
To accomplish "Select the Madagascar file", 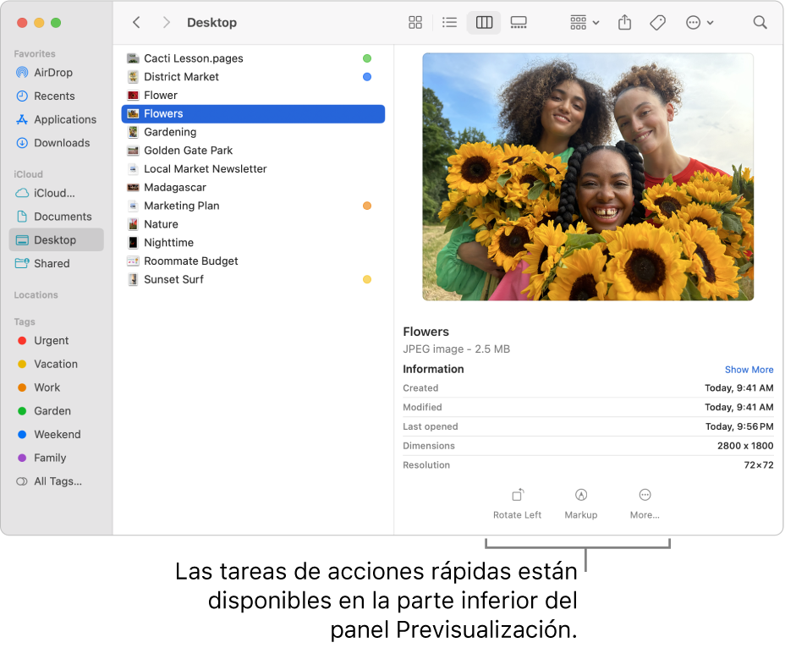I will (253, 188).
